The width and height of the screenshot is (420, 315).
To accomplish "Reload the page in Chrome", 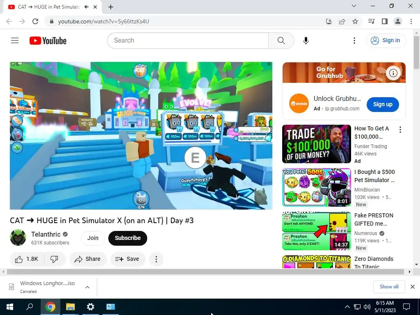I will tap(35, 21).
